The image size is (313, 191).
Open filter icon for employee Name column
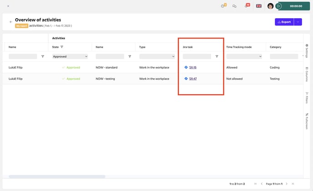coord(42,56)
